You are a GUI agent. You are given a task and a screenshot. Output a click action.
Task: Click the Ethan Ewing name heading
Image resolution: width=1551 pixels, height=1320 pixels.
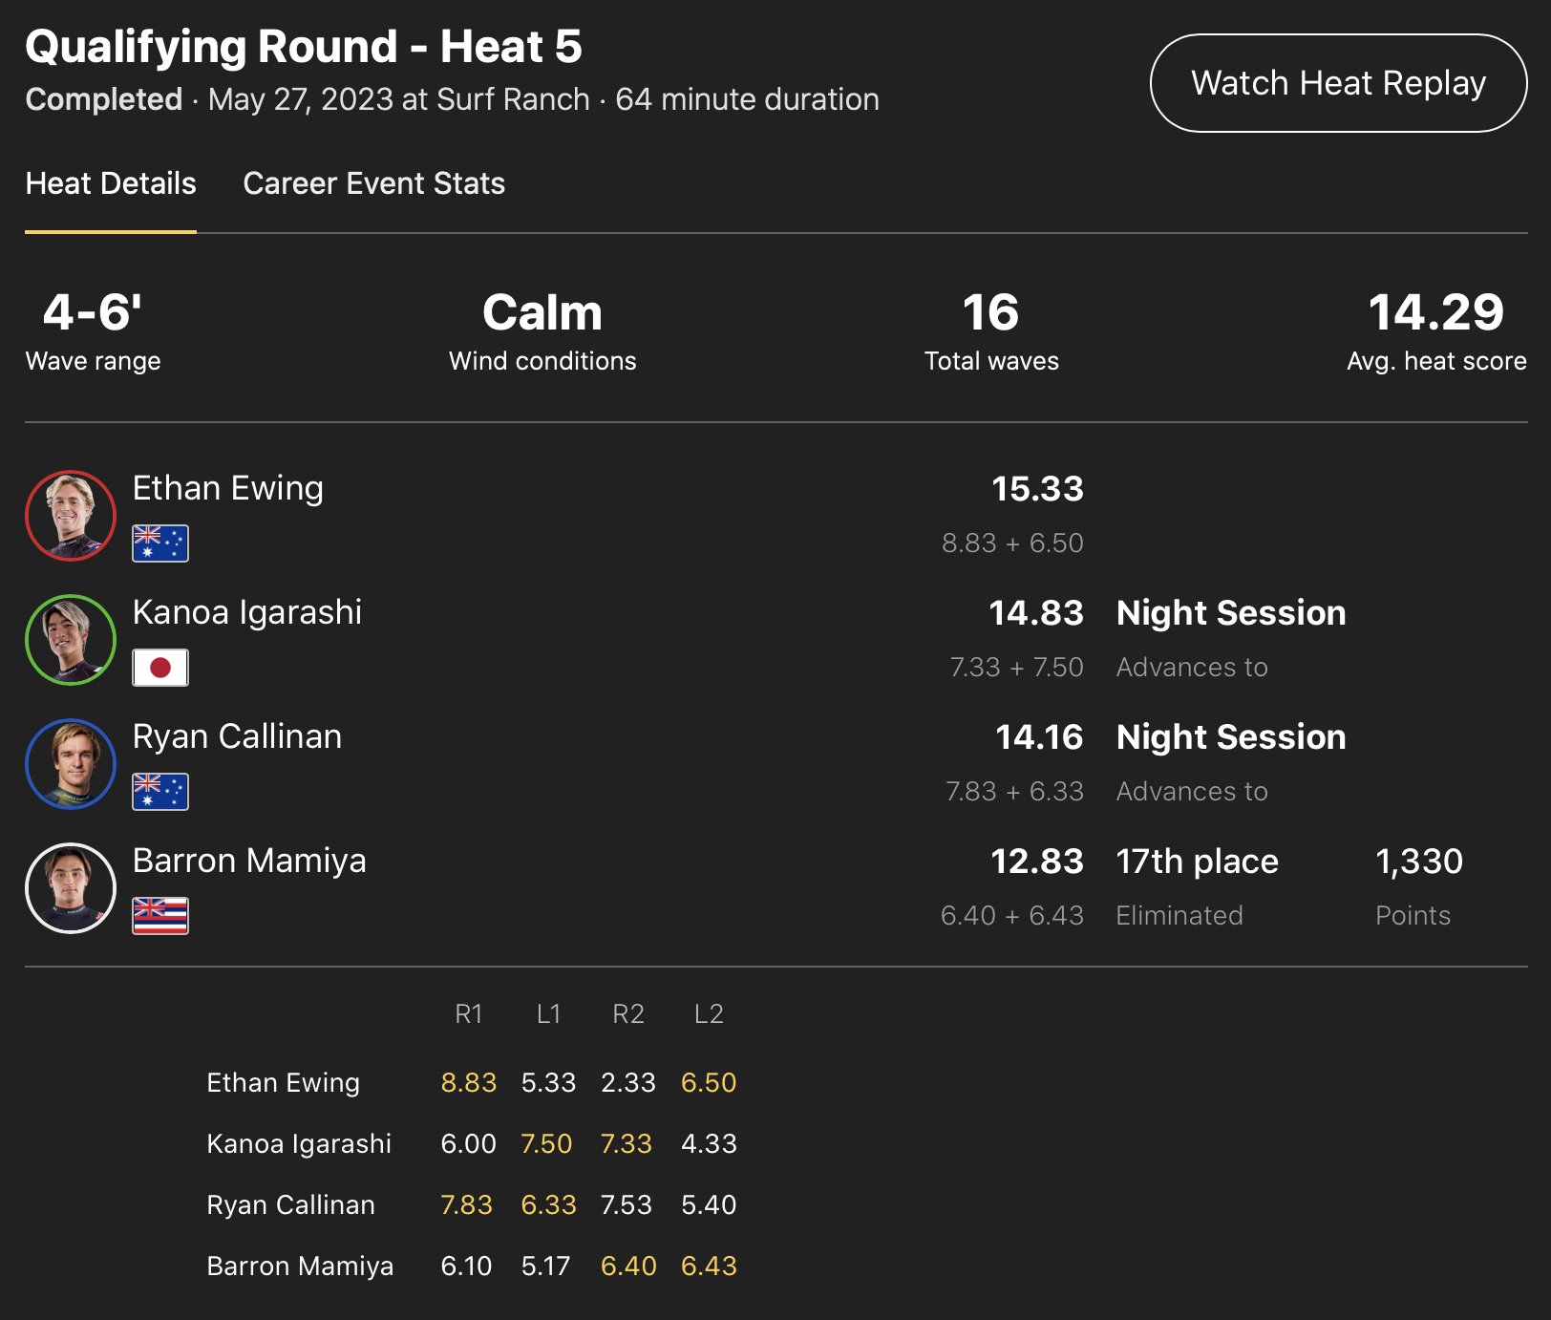[228, 488]
